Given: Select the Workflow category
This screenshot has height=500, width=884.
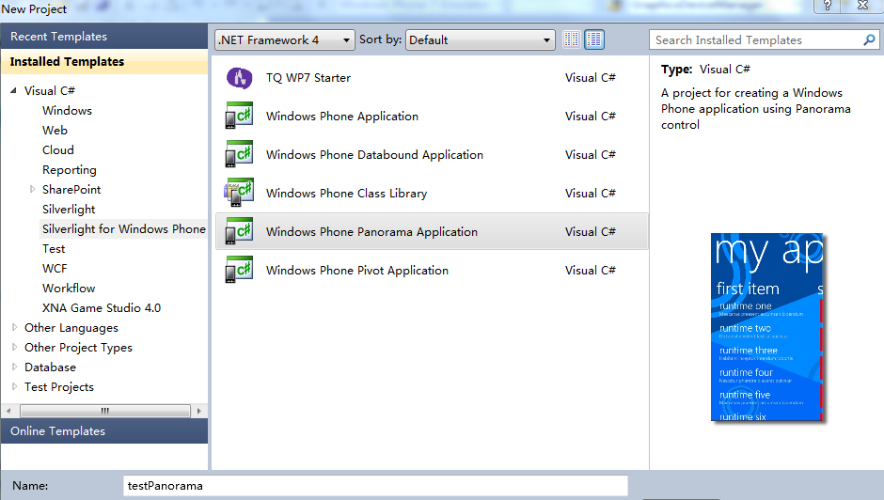Looking at the screenshot, I should (x=69, y=288).
